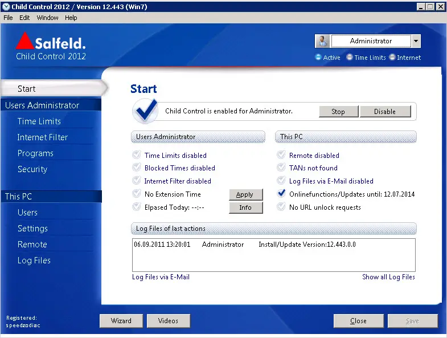Click the Elapsed Today status icon
Screen dimensions: 447x338
click(x=137, y=207)
